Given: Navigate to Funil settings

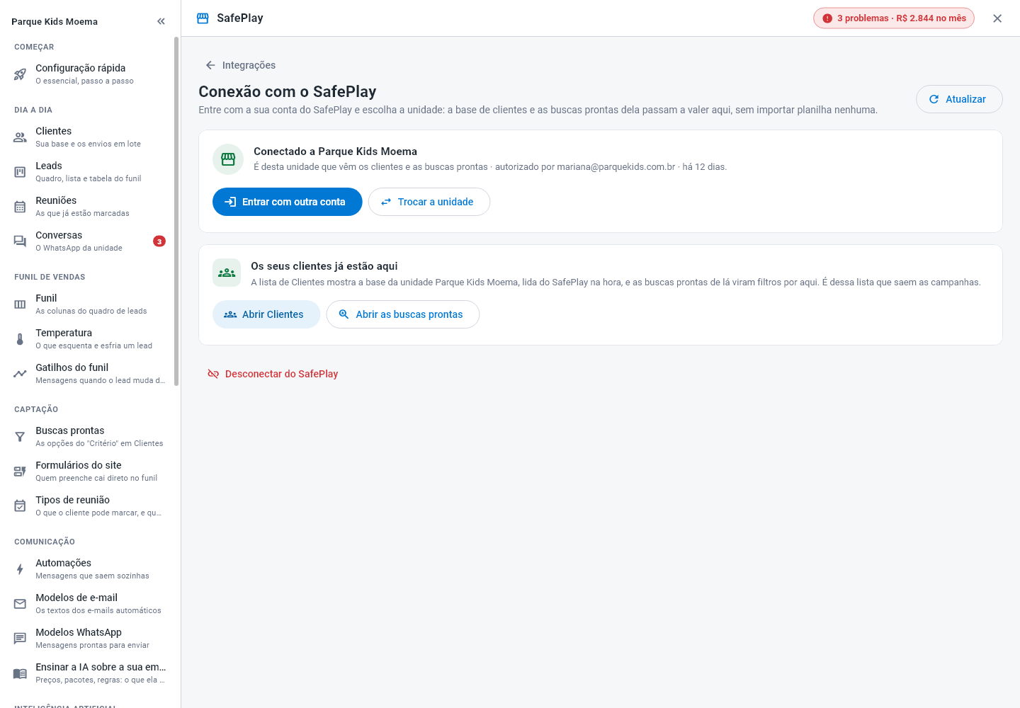Looking at the screenshot, I should (89, 304).
